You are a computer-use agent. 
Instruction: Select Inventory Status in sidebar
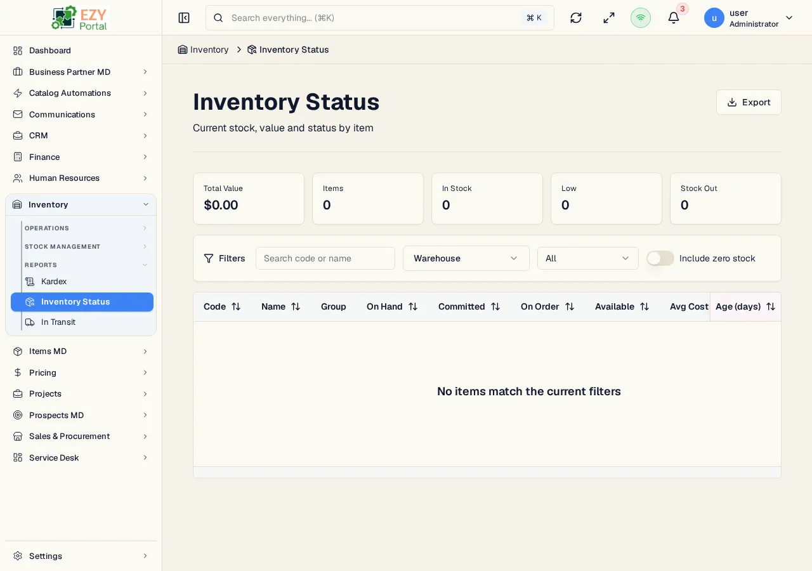[x=82, y=302]
